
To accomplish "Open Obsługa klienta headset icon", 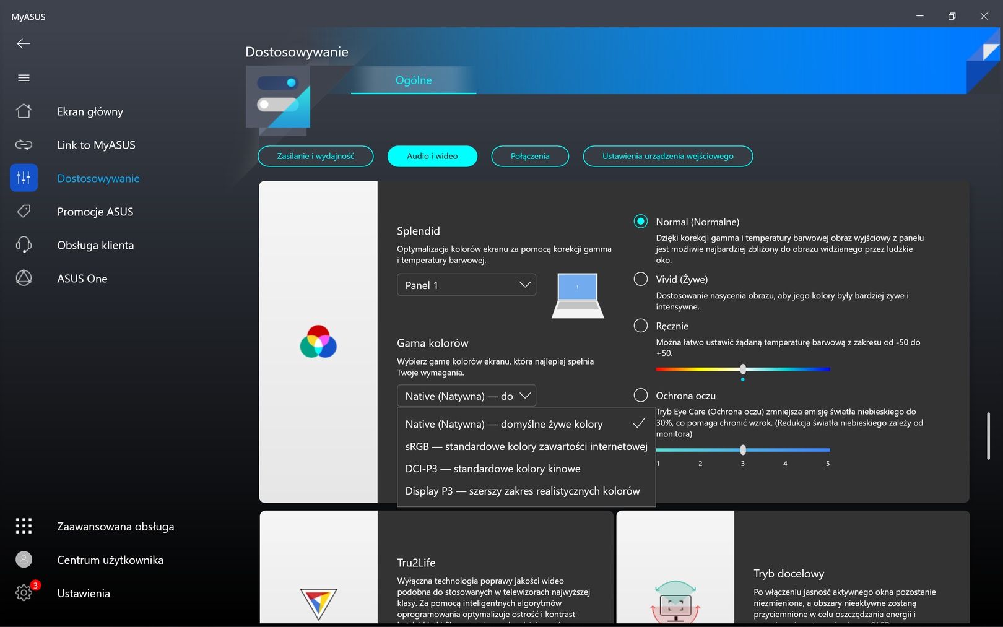I will pos(24,244).
